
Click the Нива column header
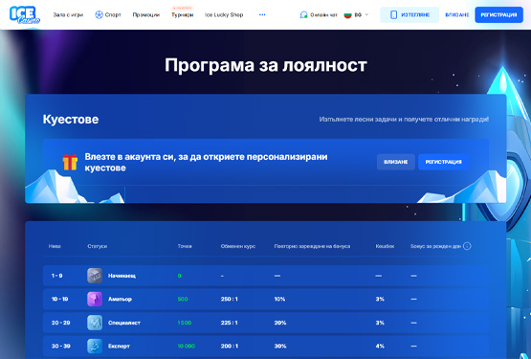coord(55,246)
